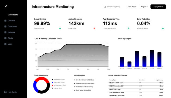Image resolution: width=171 pixels, height=98 pixels.
Task: Click Aug label on trend chart
Action: [x=108, y=69]
